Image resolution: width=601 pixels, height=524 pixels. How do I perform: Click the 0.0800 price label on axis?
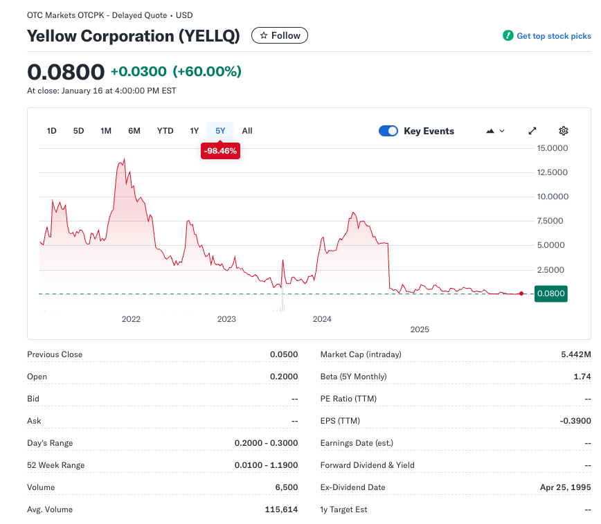pos(551,293)
